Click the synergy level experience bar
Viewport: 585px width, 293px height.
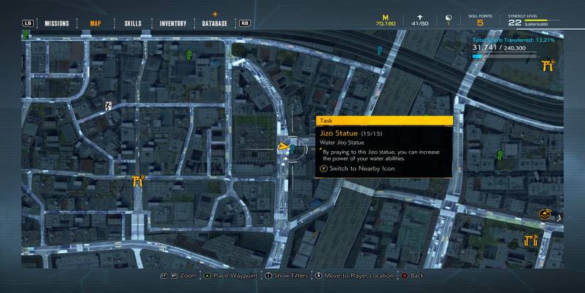[542, 20]
